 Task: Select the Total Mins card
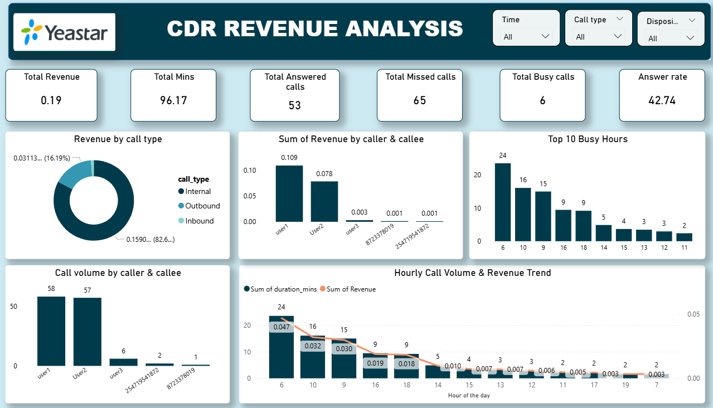coord(173,95)
